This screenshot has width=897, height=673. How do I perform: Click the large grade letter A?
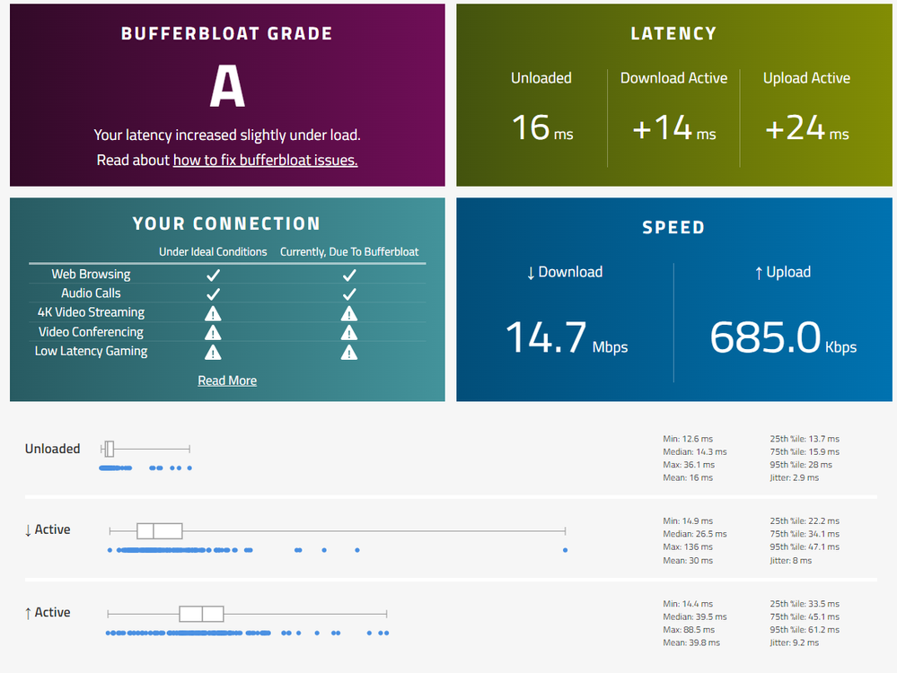coord(227,87)
